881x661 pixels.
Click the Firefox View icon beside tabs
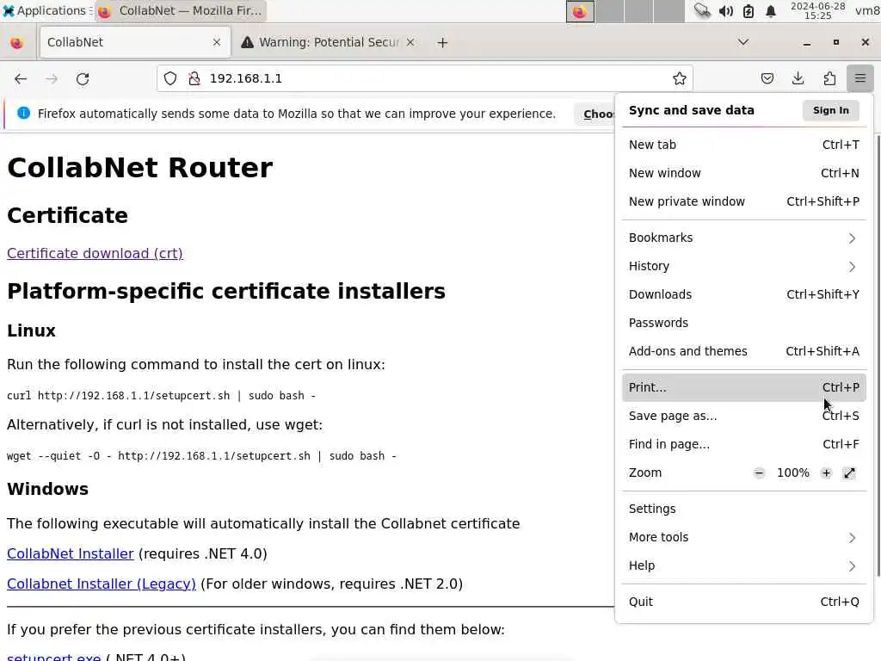coord(17,43)
